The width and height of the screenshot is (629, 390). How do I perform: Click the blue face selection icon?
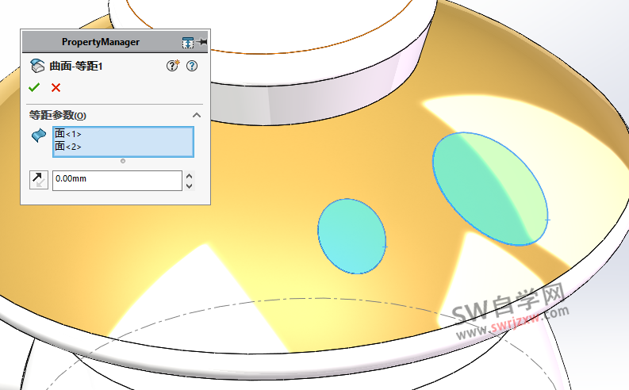point(38,136)
